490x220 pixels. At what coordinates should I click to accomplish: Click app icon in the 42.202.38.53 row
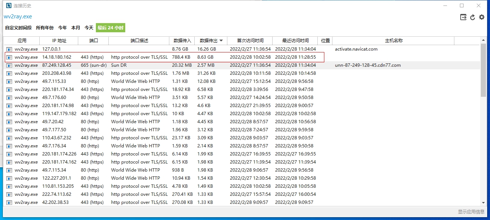(x=9, y=202)
